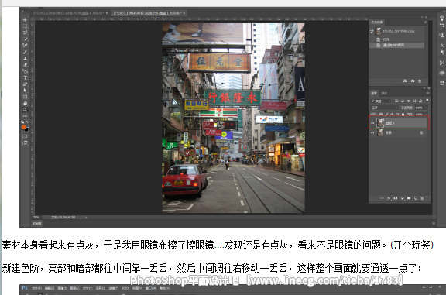Select the Brush tool
The height and width of the screenshot is (295, 446).
pos(25,52)
